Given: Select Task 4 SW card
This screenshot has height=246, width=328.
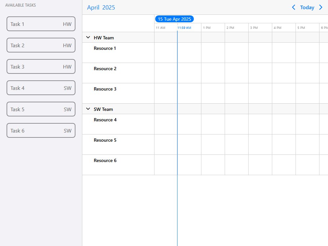Looking at the screenshot, I should coord(41,88).
